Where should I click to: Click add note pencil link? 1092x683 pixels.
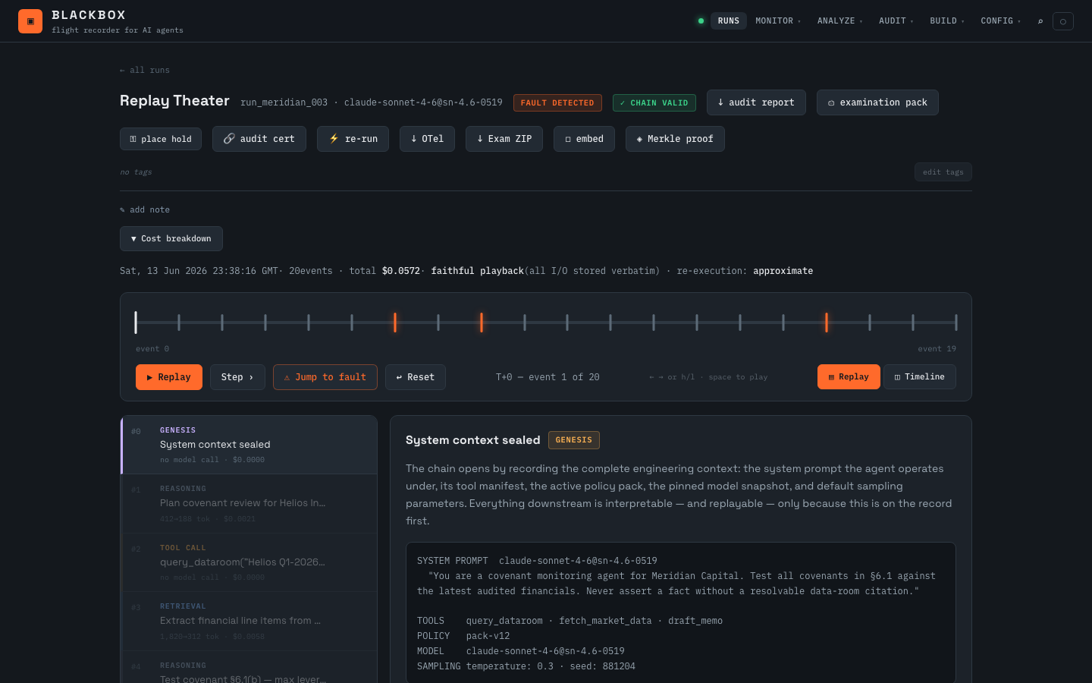(145, 209)
